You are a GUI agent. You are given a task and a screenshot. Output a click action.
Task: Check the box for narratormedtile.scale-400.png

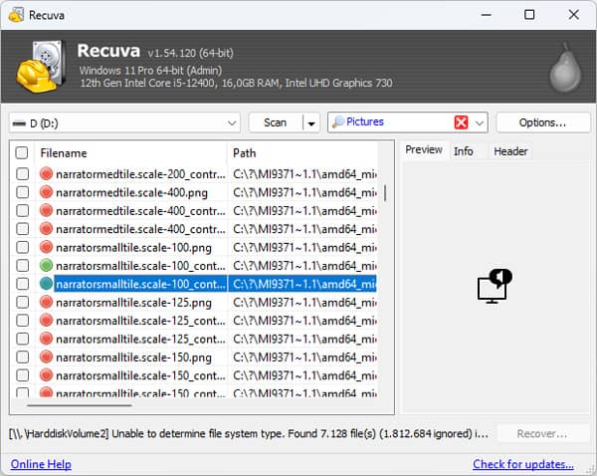coord(22,192)
